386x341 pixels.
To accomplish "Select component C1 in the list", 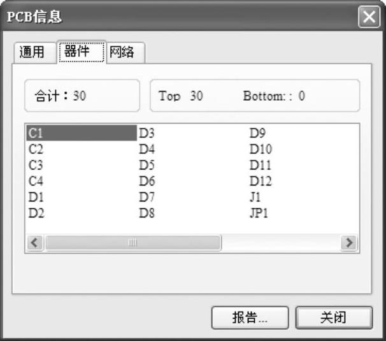I will tap(36, 133).
